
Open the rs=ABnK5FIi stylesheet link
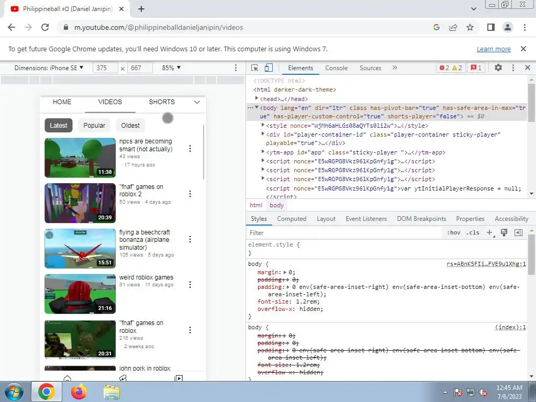(x=486, y=264)
